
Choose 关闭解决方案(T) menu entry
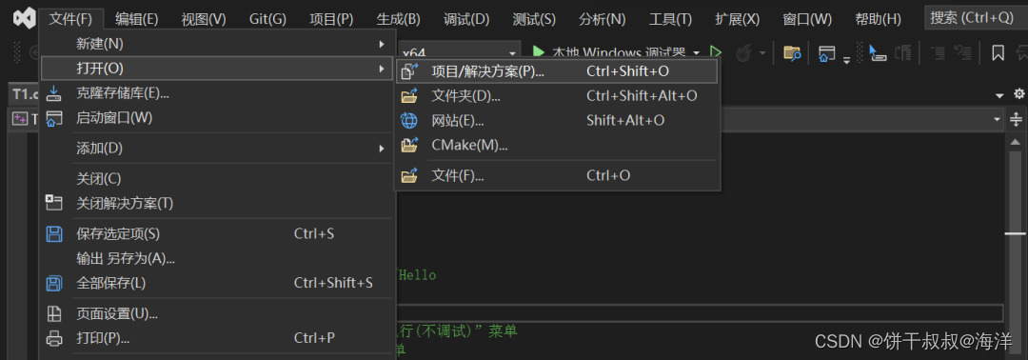pos(218,203)
